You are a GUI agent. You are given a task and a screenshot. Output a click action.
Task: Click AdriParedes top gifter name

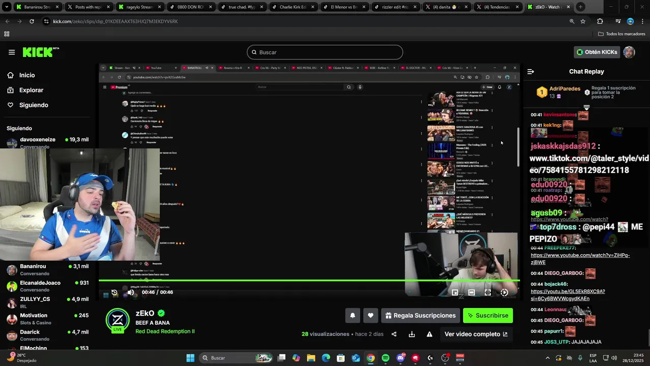pos(565,88)
